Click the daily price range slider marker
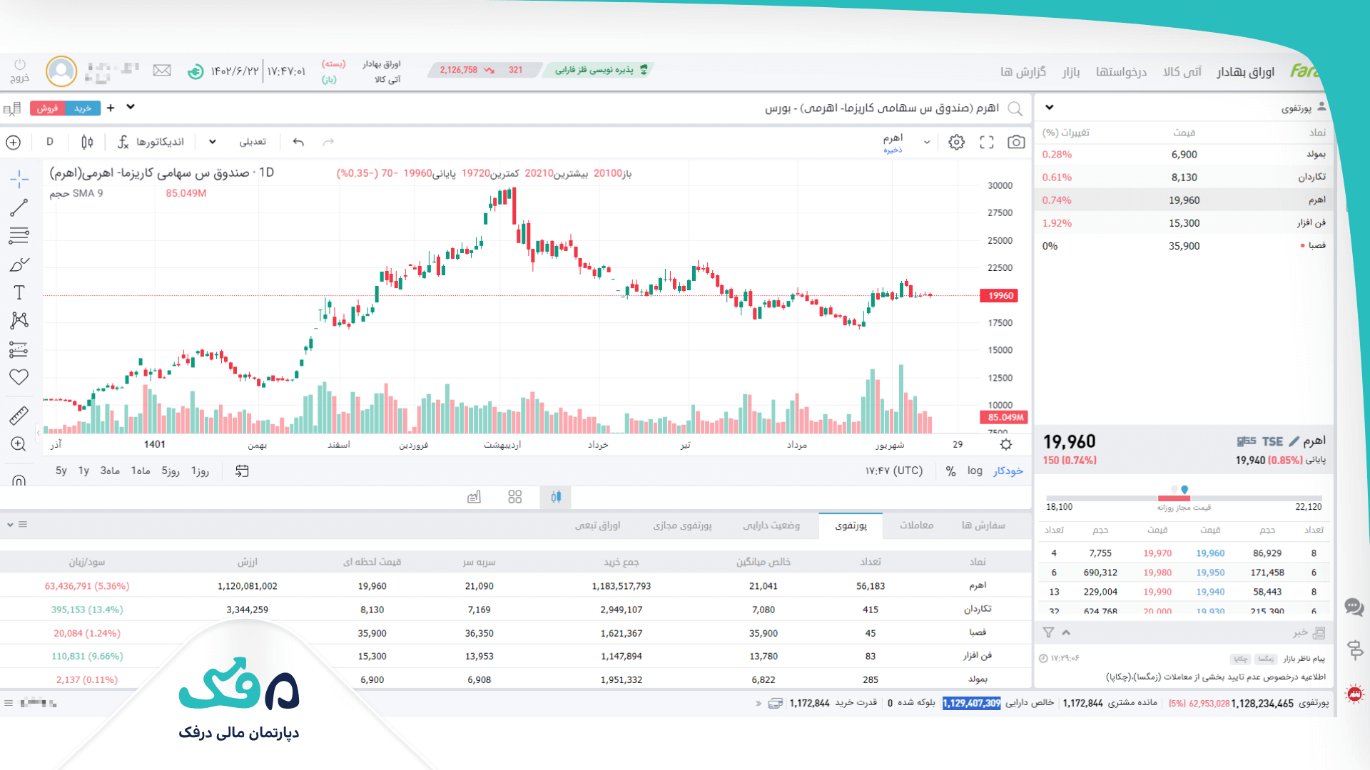Viewport: 1370px width, 770px height. (1184, 490)
